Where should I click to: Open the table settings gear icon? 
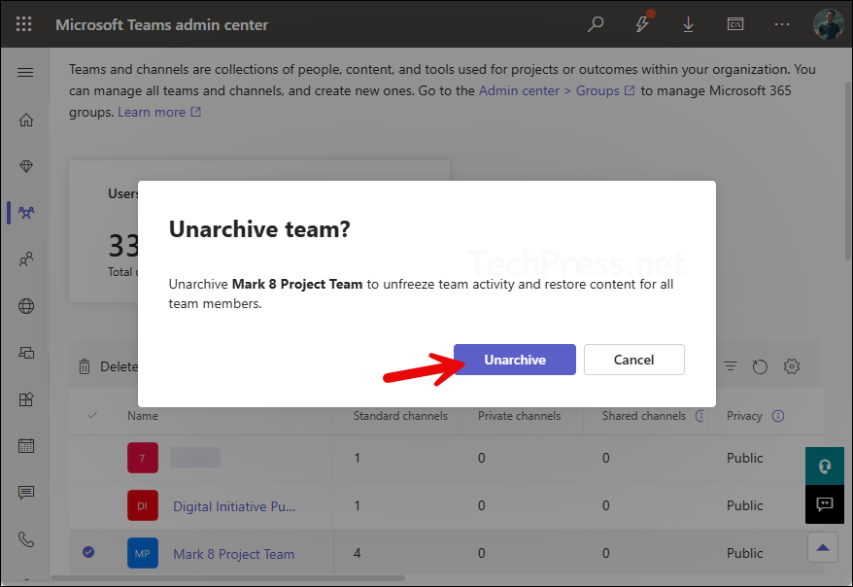tap(792, 366)
